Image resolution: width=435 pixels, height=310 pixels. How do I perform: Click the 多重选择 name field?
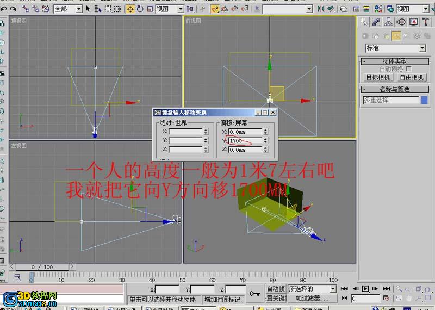(x=390, y=100)
